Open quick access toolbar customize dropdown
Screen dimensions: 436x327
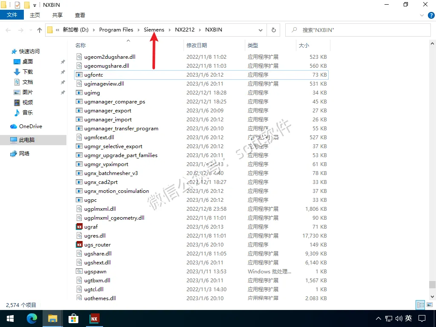click(35, 5)
